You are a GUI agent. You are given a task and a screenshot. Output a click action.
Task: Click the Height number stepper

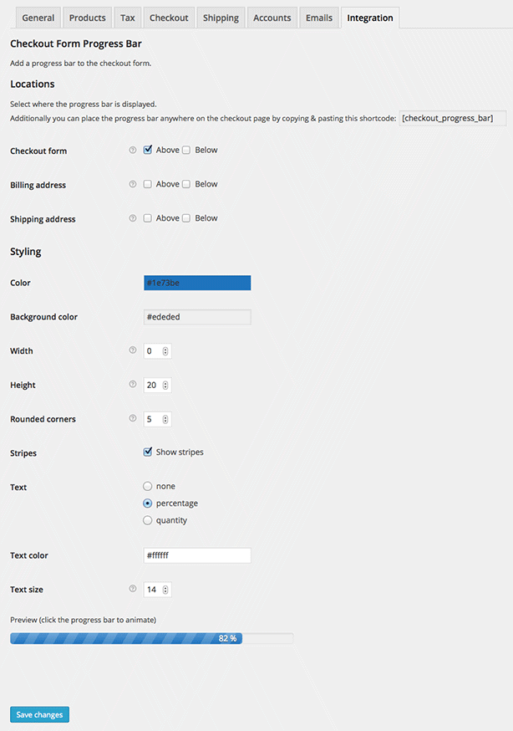click(x=165, y=385)
